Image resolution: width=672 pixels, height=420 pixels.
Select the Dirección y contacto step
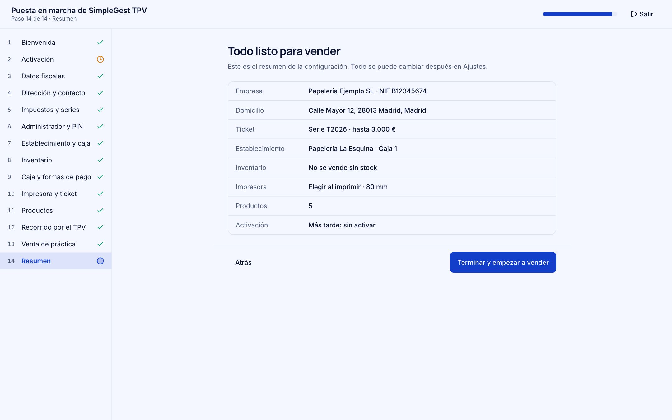56,93
